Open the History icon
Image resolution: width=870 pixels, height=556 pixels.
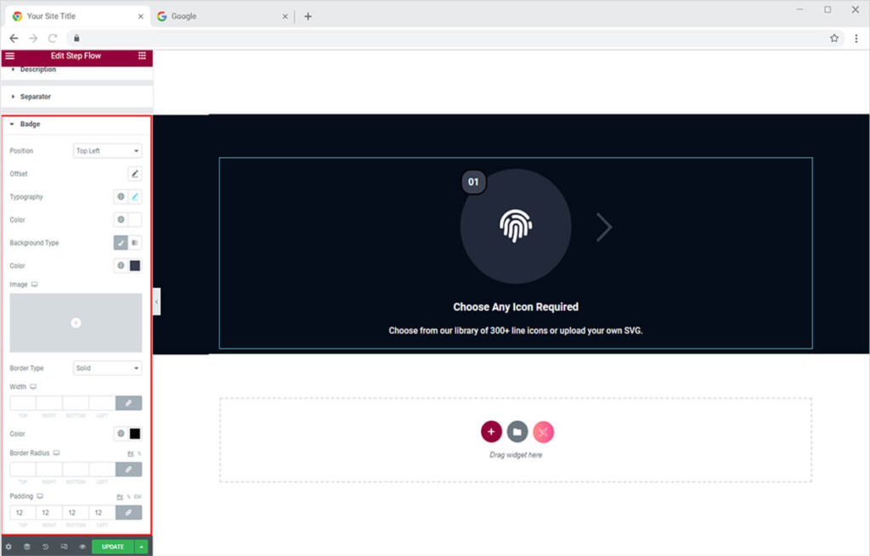point(45,547)
